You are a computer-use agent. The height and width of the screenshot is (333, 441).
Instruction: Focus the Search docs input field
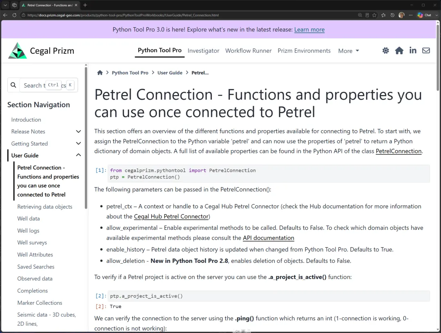point(48,85)
